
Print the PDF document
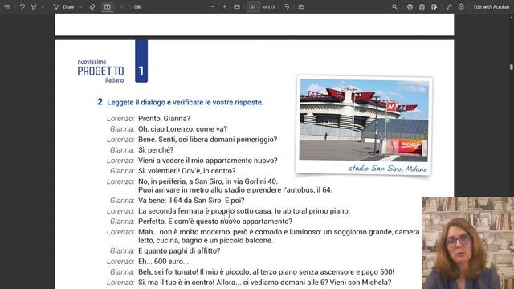click(410, 6)
